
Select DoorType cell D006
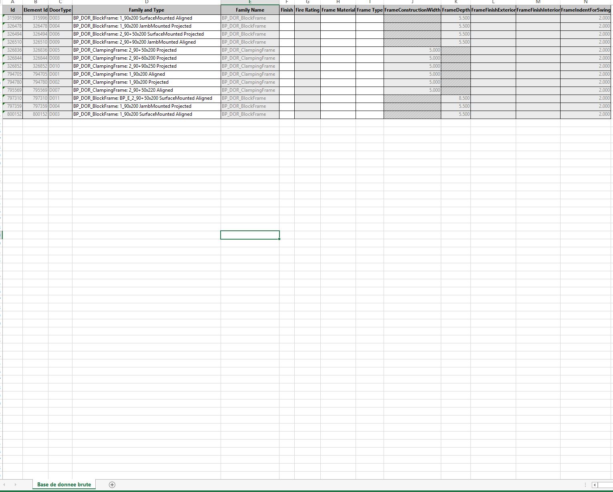(x=60, y=34)
